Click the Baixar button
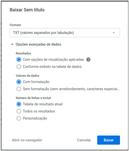This screenshot has height=151, width=129. (x=109, y=140)
